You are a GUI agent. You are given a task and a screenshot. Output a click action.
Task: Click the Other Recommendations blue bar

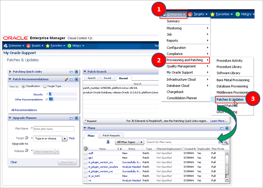[51, 99]
